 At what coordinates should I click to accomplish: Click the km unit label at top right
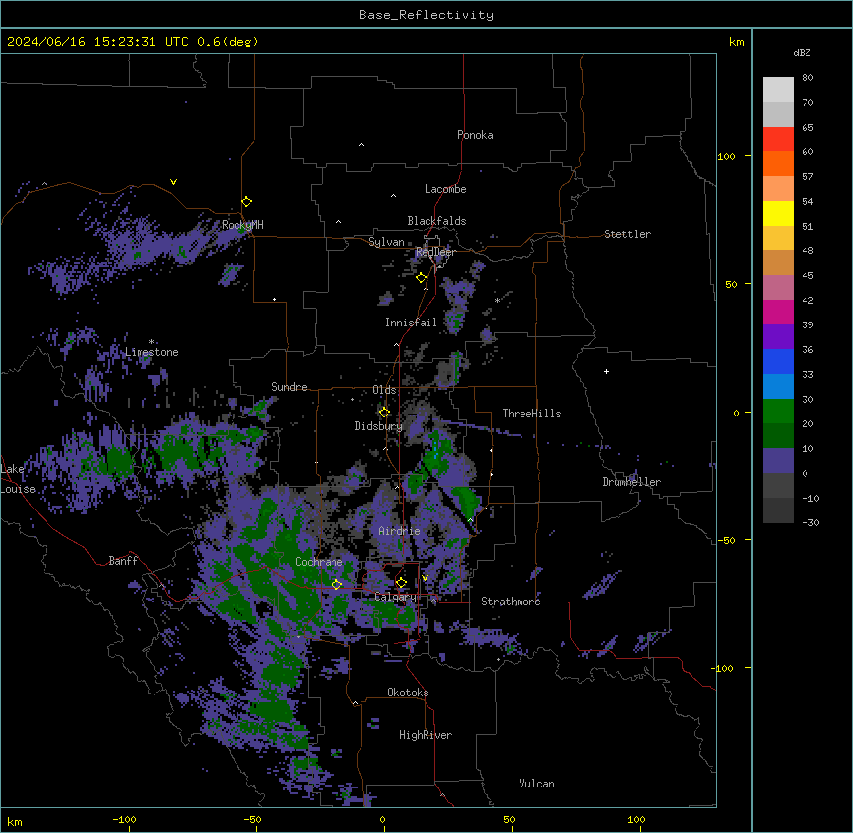click(x=736, y=42)
